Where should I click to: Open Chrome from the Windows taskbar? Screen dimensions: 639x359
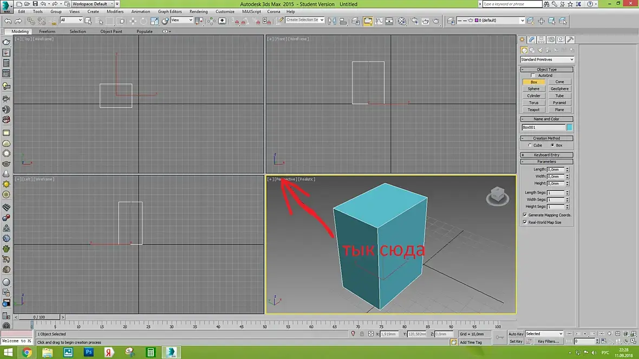27,352
